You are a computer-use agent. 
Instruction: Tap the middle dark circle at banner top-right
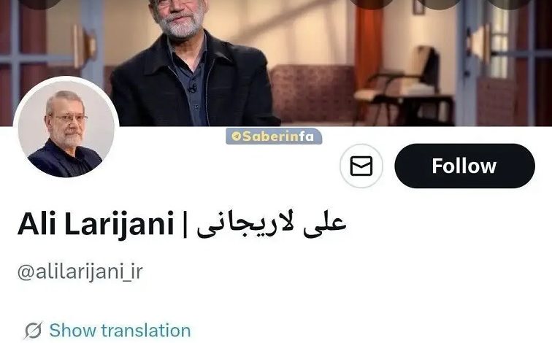440,4
